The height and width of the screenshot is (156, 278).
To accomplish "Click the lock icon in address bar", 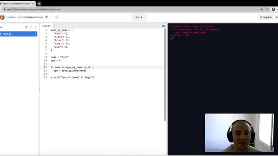I will [5, 9].
